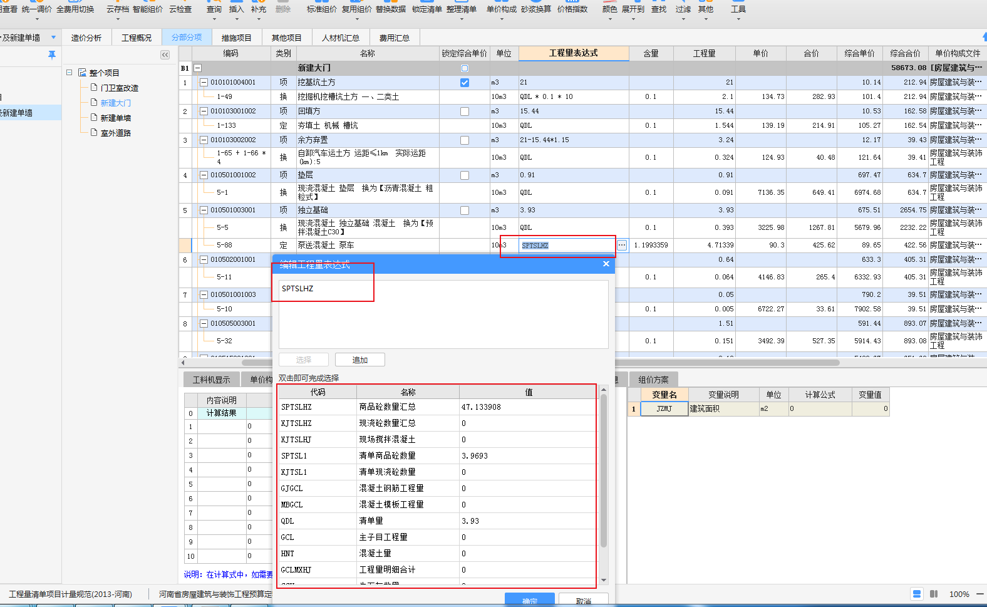Screen dimensions: 987x607
Task: Pin the project navigation panel
Action: click(52, 55)
